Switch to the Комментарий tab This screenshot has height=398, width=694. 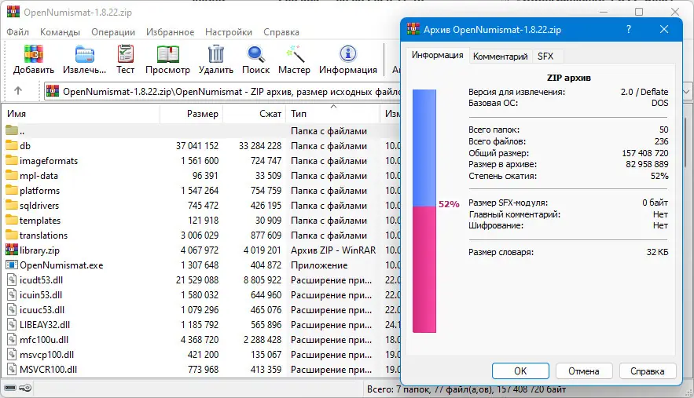point(500,57)
